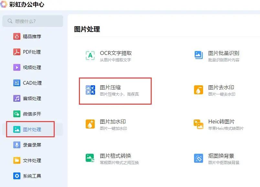The height and width of the screenshot is (187, 260).
Task: Click the 想搜什么 search field
Action: point(32,21)
